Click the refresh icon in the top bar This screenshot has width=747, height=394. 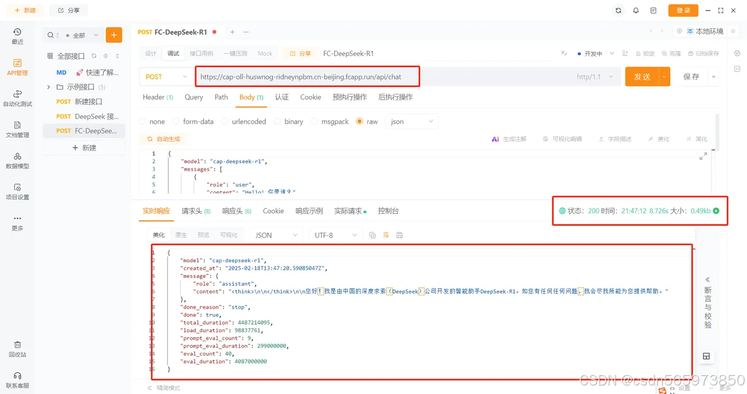point(618,10)
